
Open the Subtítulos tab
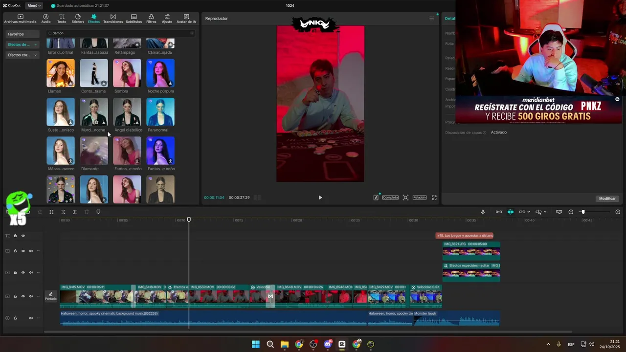click(134, 19)
